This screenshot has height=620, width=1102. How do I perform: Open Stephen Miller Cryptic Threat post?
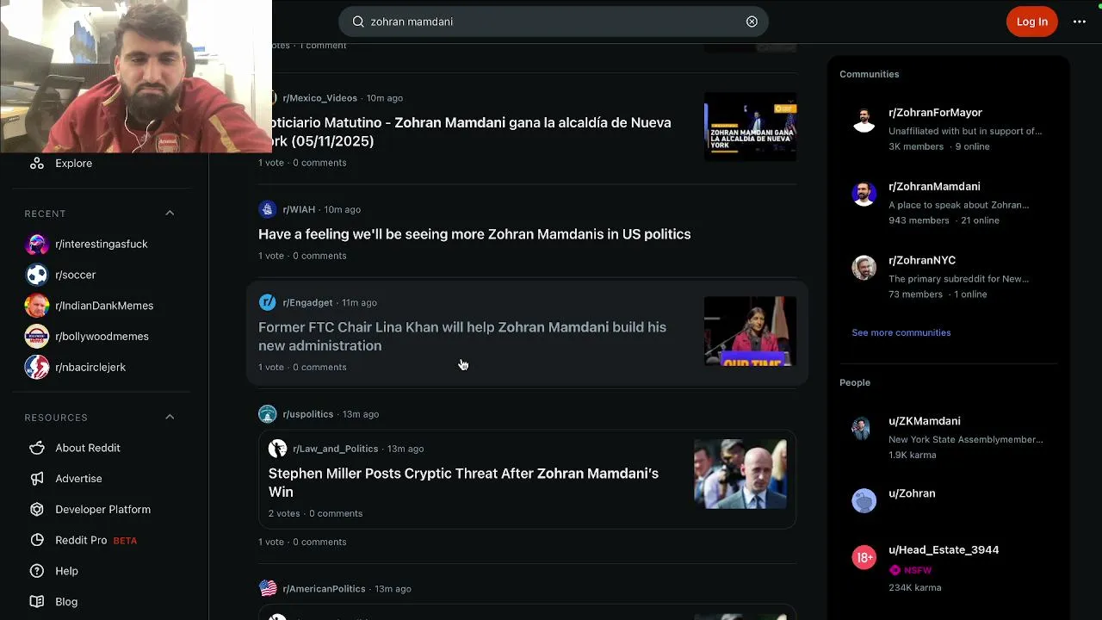463,482
